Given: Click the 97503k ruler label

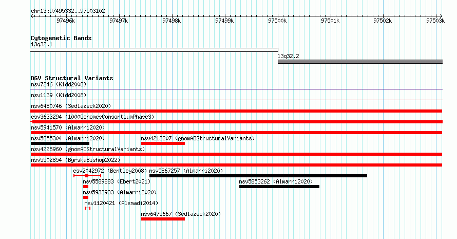Looking at the screenshot, I should click(435, 21).
